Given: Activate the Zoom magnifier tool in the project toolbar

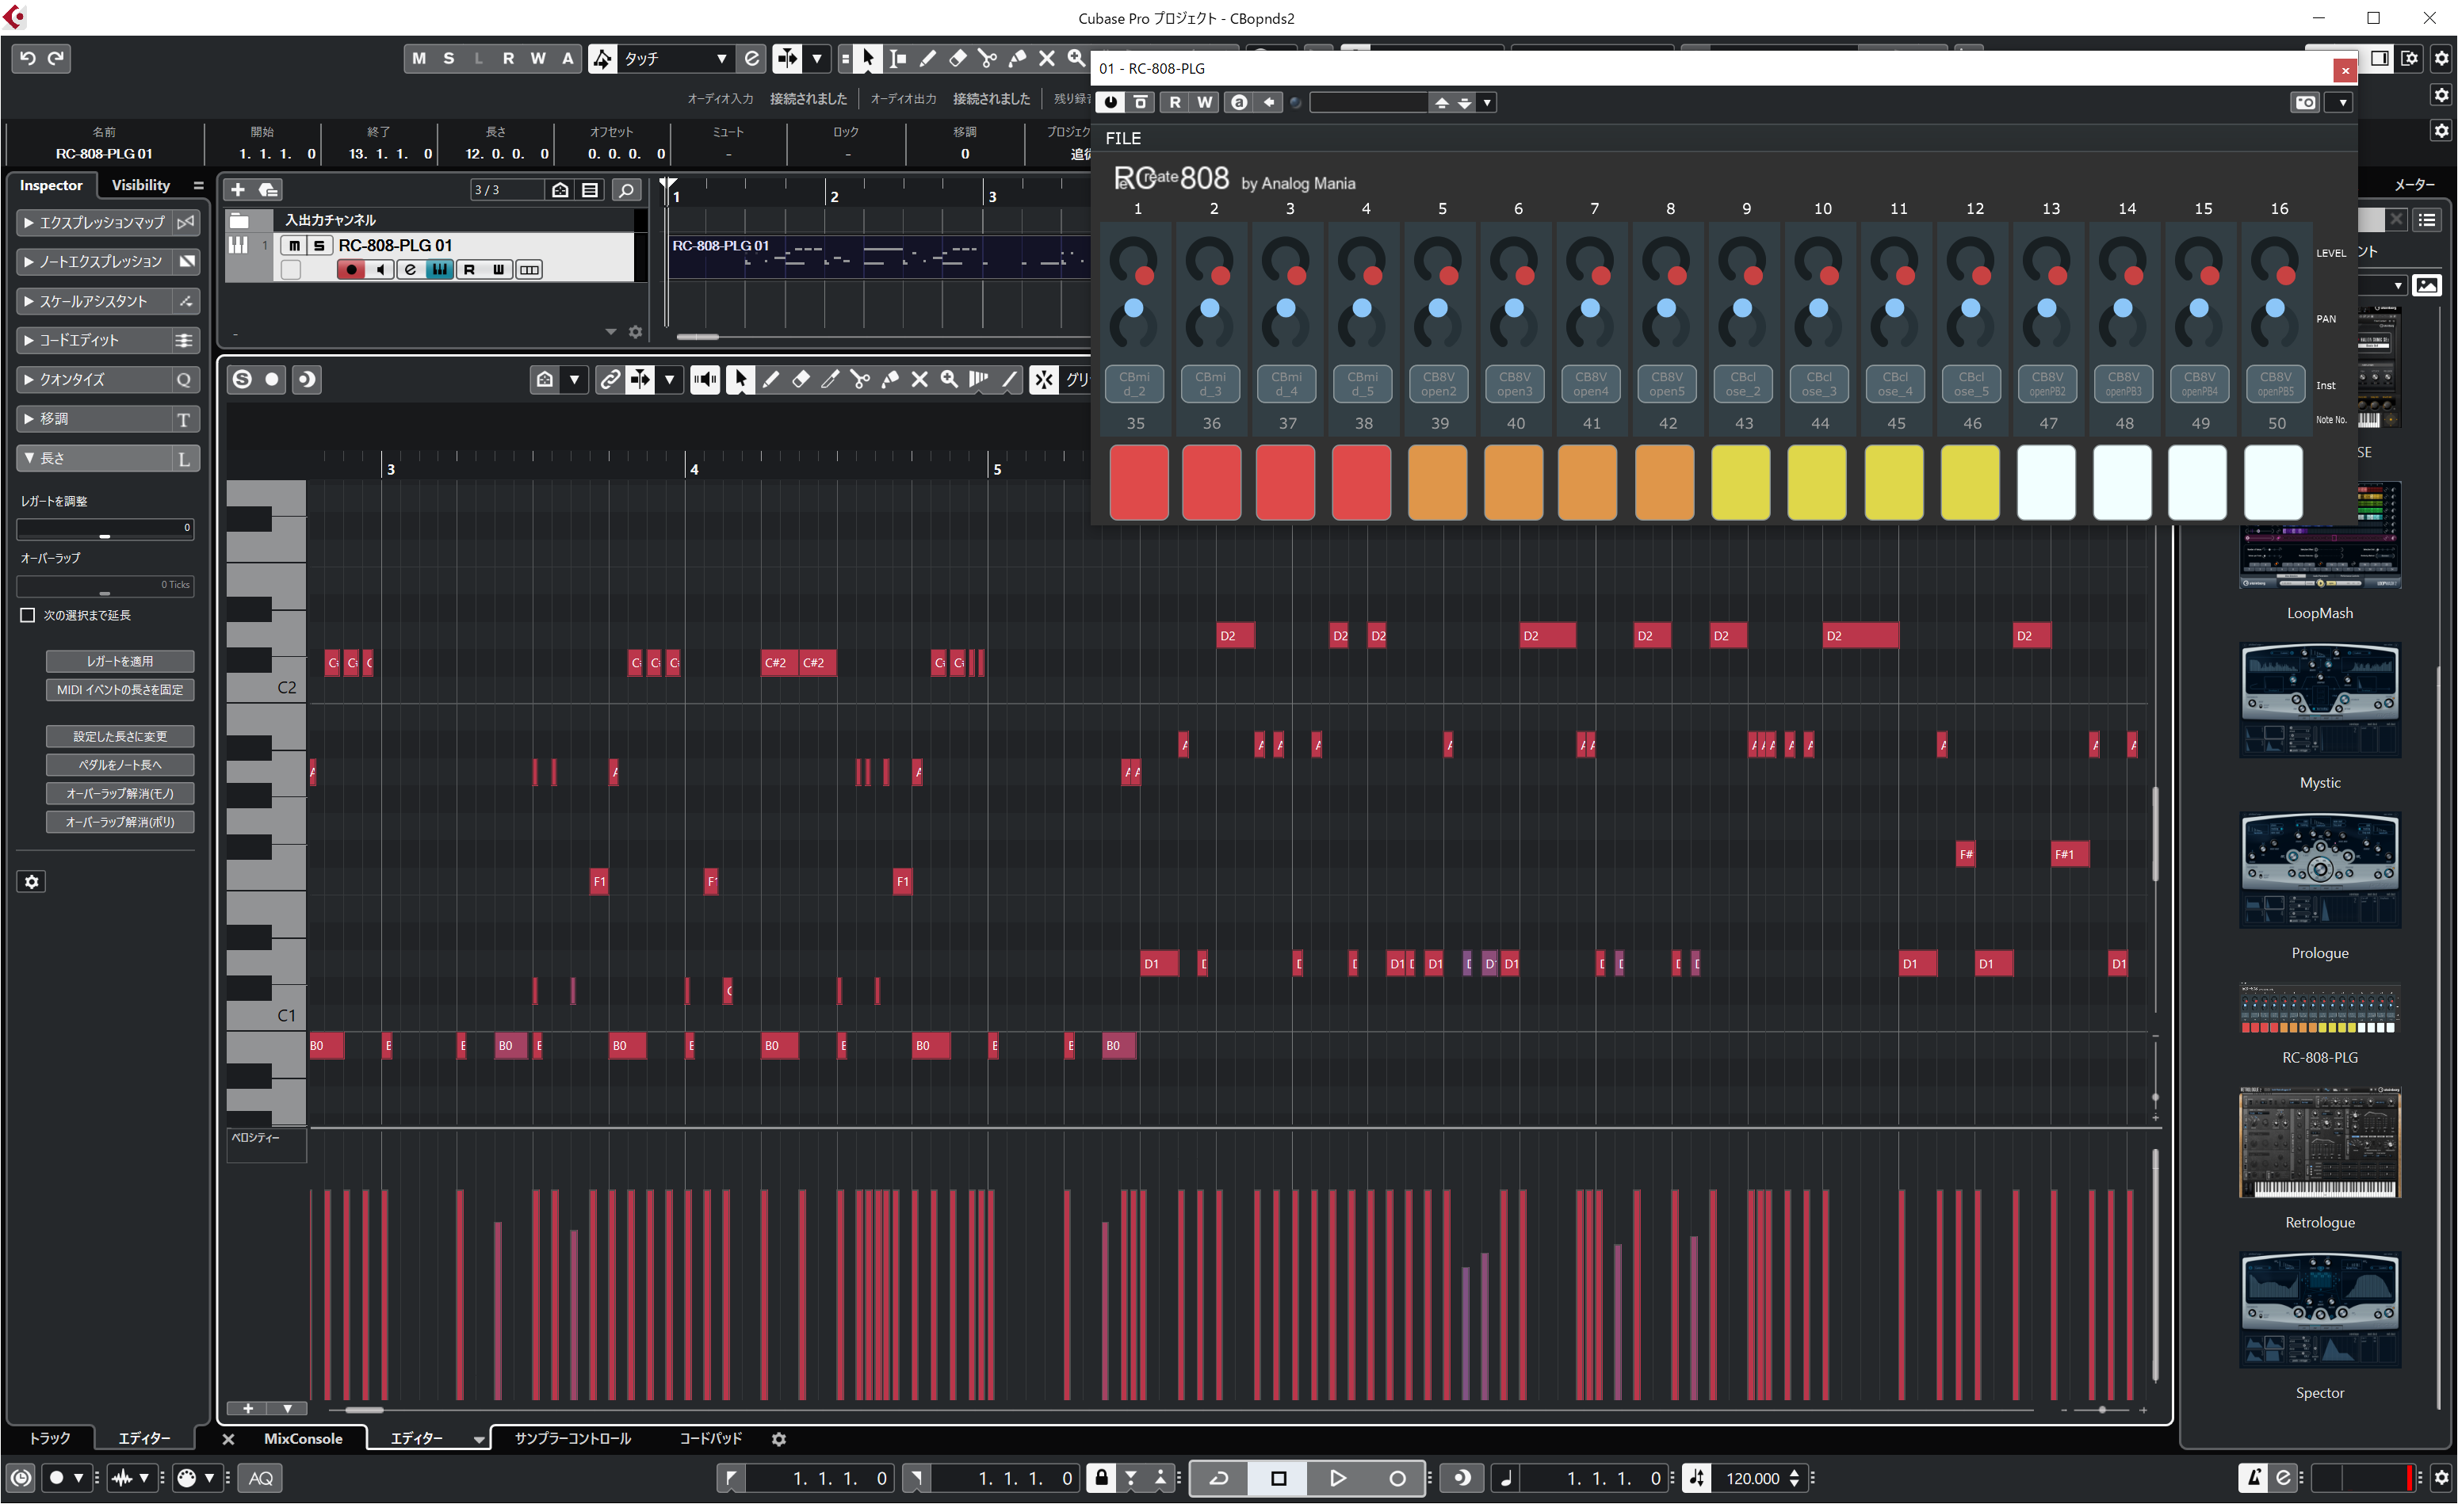Looking at the screenshot, I should pos(1076,58).
